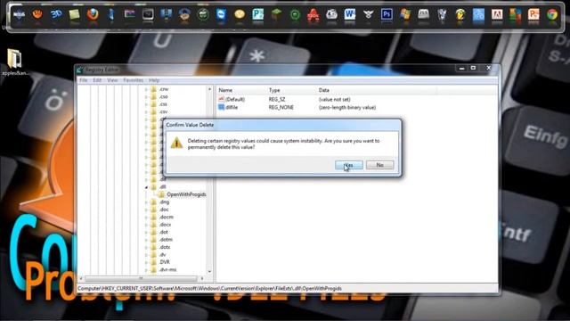Open the light blue gears icon in dock
570x321 pixels.
pyautogui.click(x=478, y=14)
